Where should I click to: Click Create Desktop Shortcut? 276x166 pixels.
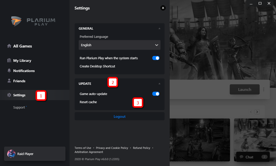click(x=97, y=66)
